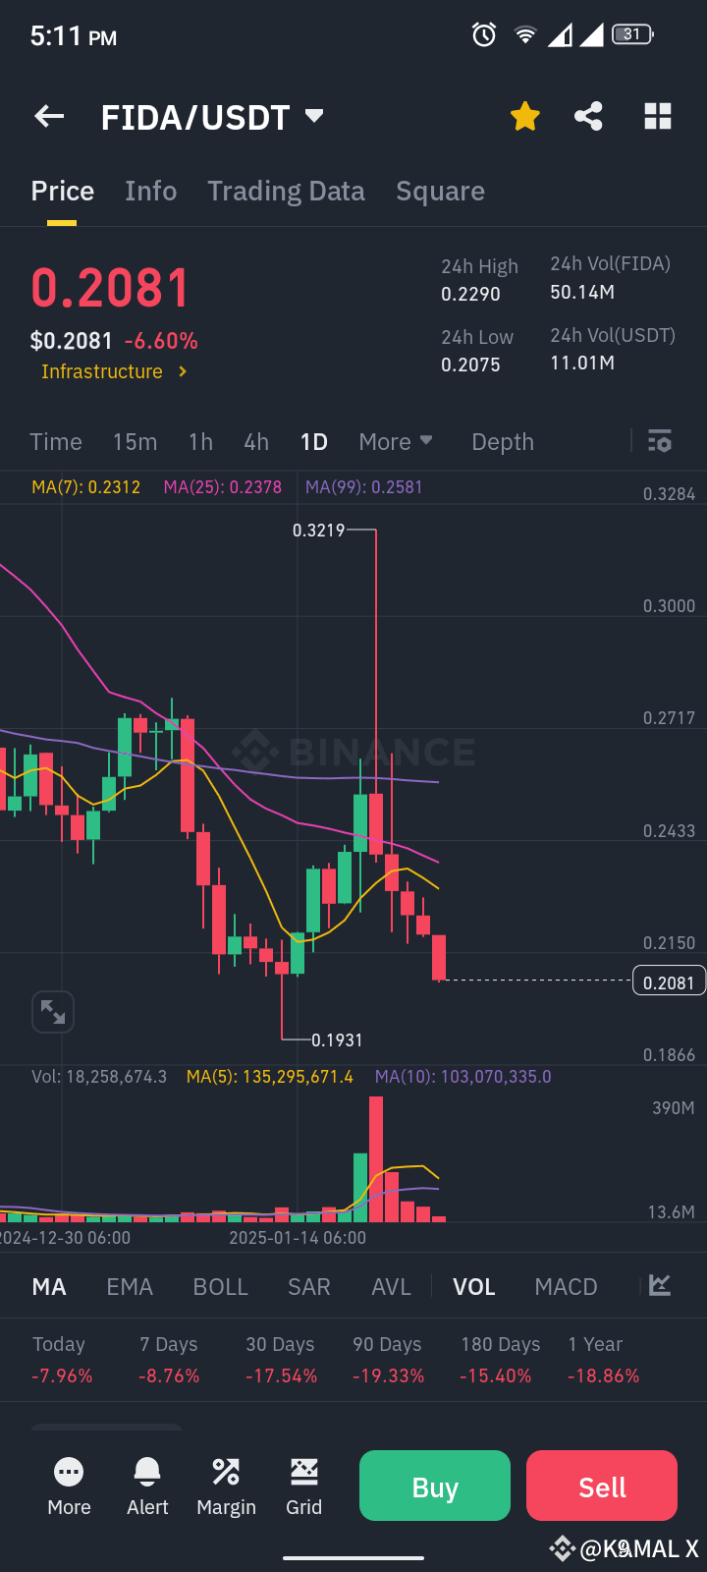
Task: Tap the back arrow to exit chart
Action: (48, 116)
